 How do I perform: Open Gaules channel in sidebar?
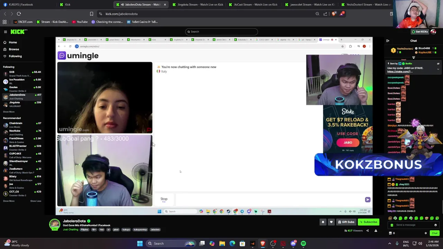[x=22, y=89]
